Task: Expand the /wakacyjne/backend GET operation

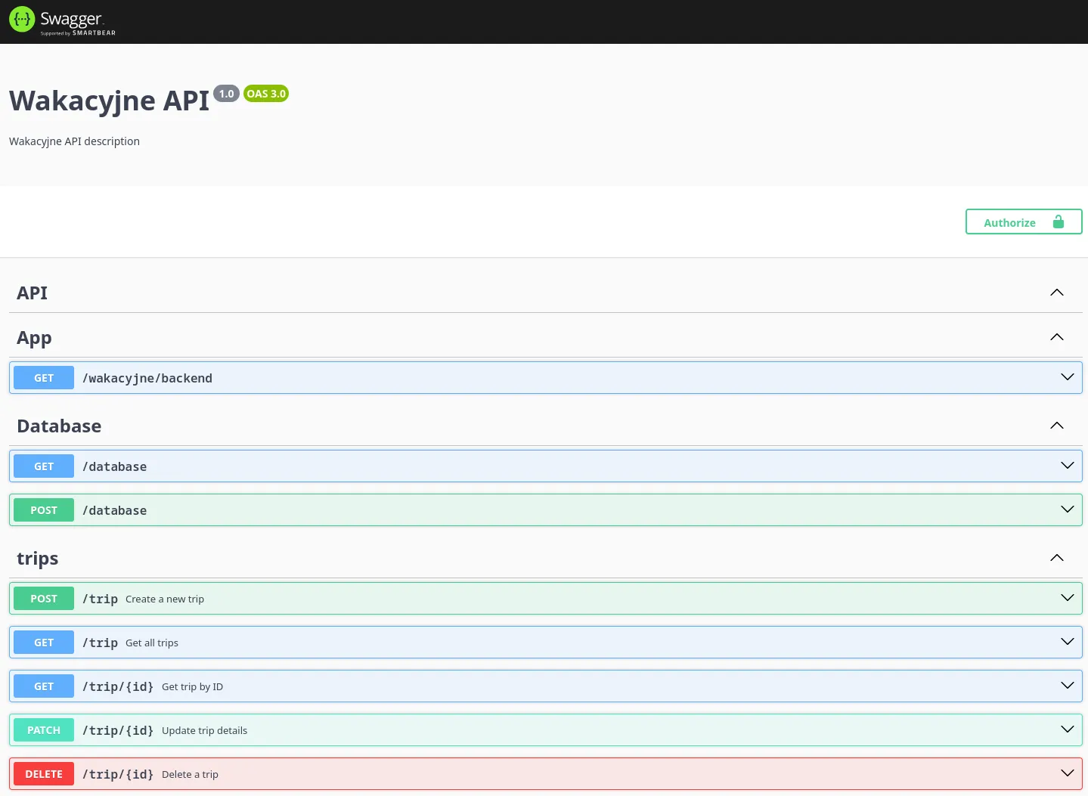Action: (1067, 376)
